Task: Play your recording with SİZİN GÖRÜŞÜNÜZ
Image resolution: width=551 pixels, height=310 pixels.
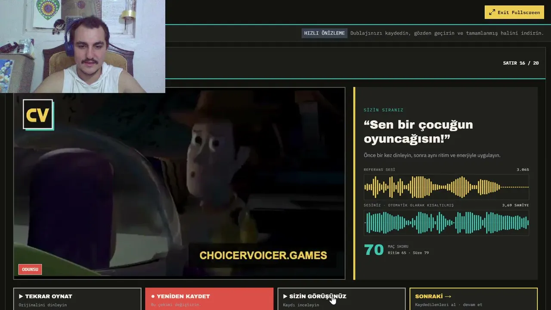Action: (x=341, y=299)
